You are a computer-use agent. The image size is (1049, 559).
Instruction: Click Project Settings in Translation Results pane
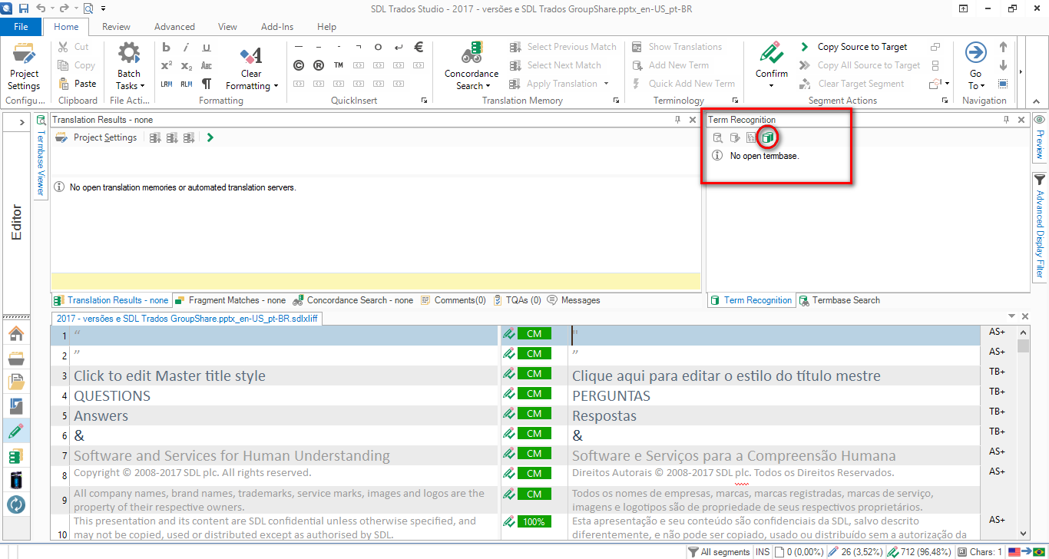click(96, 137)
